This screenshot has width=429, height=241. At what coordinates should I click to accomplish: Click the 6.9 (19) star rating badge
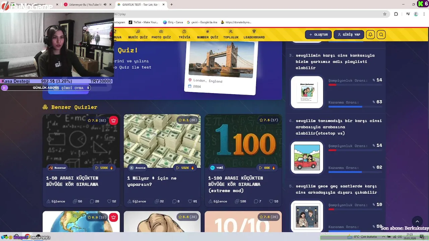pos(97,217)
